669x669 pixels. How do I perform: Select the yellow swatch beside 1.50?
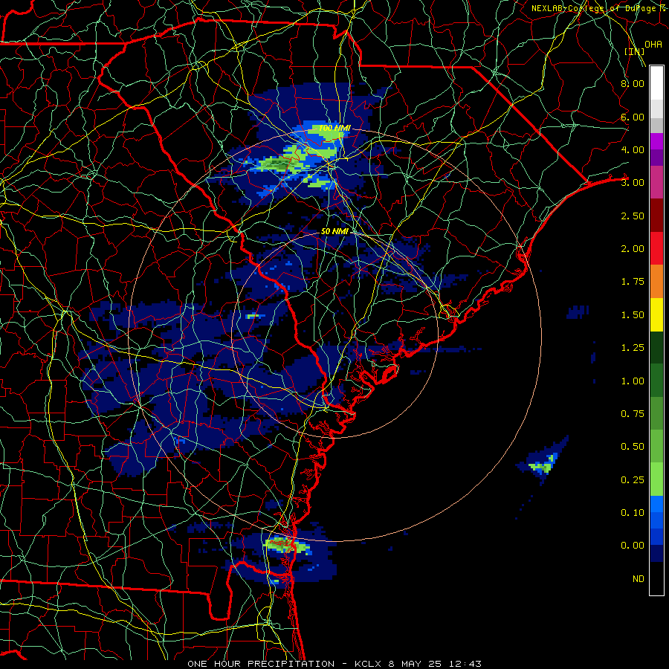tap(656, 314)
